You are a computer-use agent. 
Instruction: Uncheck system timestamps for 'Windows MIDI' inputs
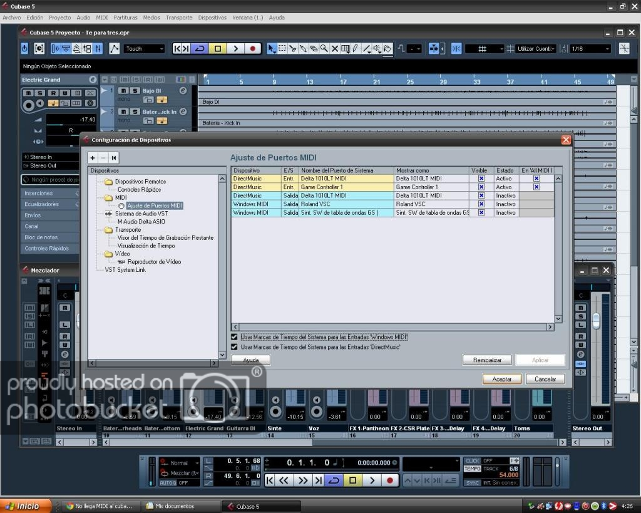click(x=235, y=337)
